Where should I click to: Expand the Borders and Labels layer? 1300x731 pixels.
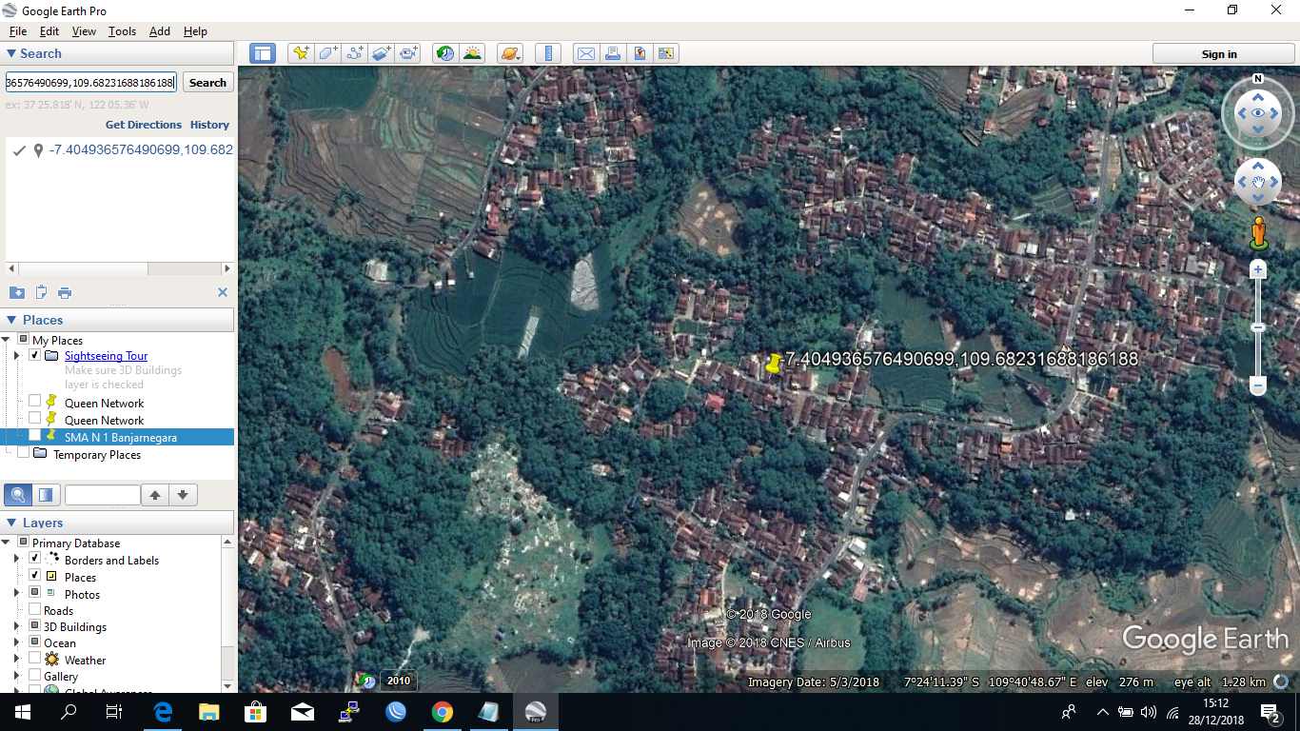[16, 559]
